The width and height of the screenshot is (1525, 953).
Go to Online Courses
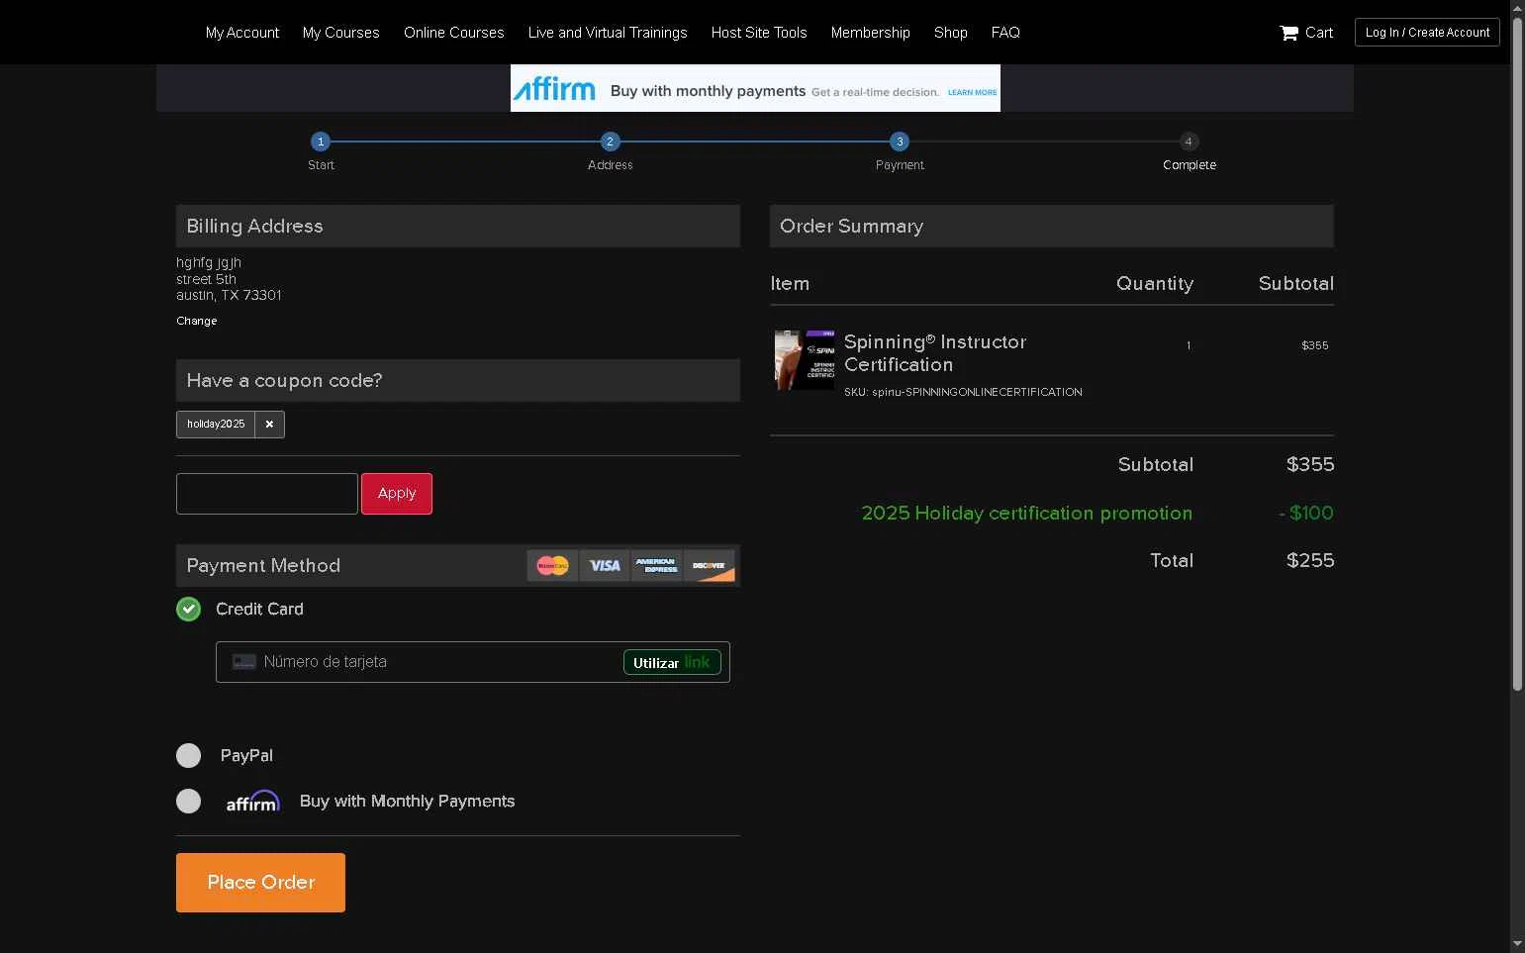(x=454, y=33)
